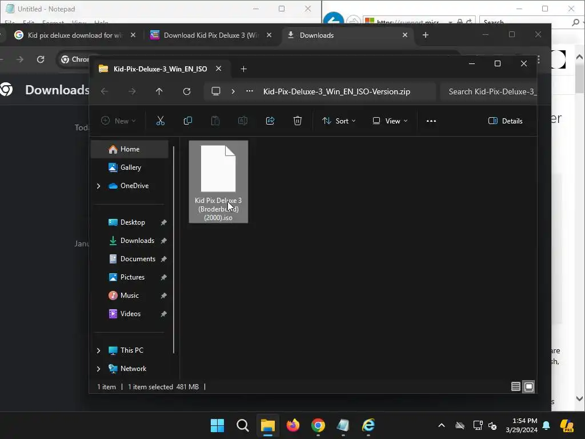Open Videos in the navigation pane
Image resolution: width=585 pixels, height=439 pixels.
coord(130,314)
